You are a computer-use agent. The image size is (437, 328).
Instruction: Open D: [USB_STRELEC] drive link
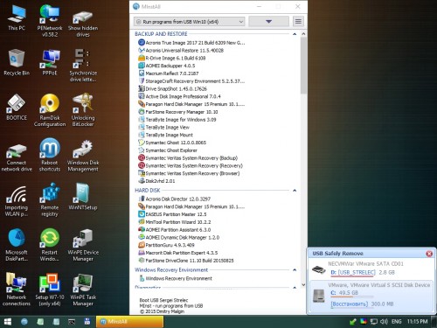pos(353,273)
